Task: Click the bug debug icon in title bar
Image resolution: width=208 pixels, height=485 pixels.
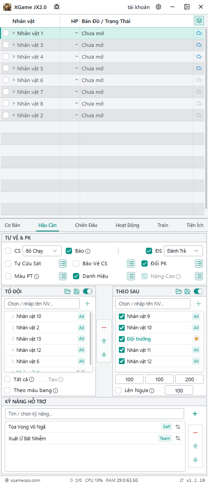Action: [57, 7]
